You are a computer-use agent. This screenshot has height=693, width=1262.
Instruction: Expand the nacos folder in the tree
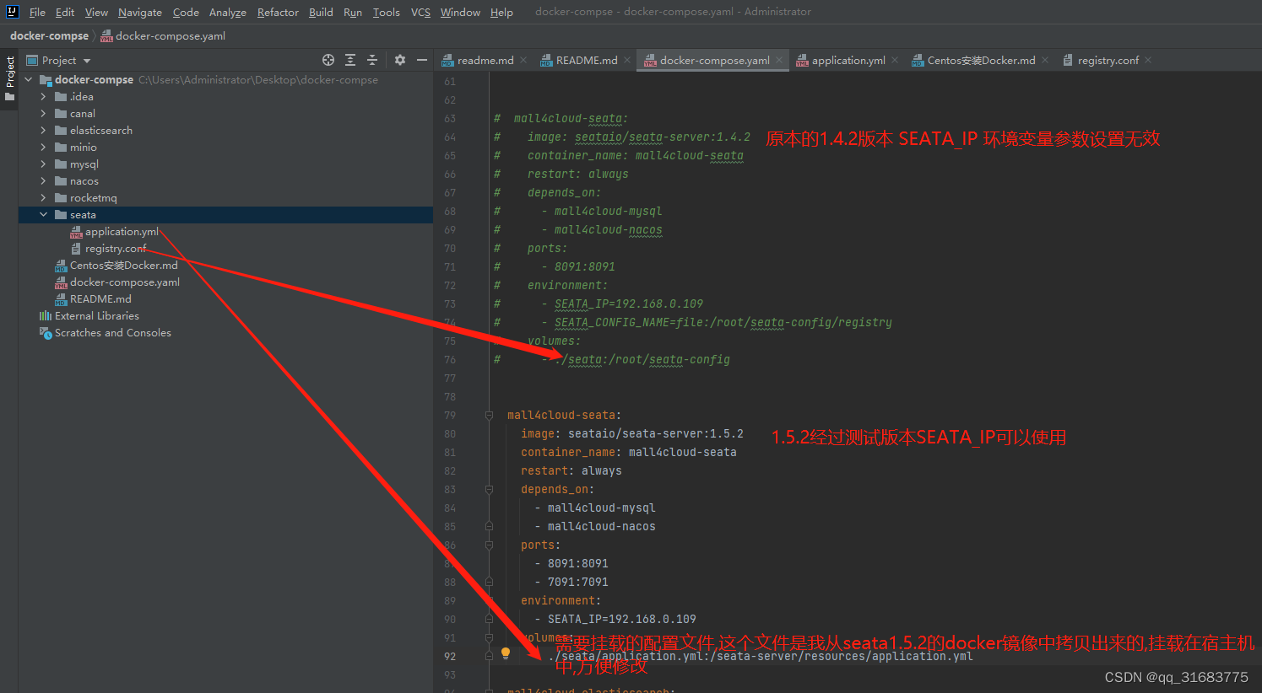[43, 180]
